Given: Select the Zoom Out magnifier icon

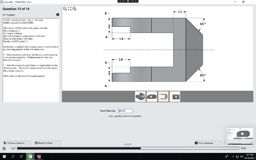Looking at the screenshot, I should [65, 8].
